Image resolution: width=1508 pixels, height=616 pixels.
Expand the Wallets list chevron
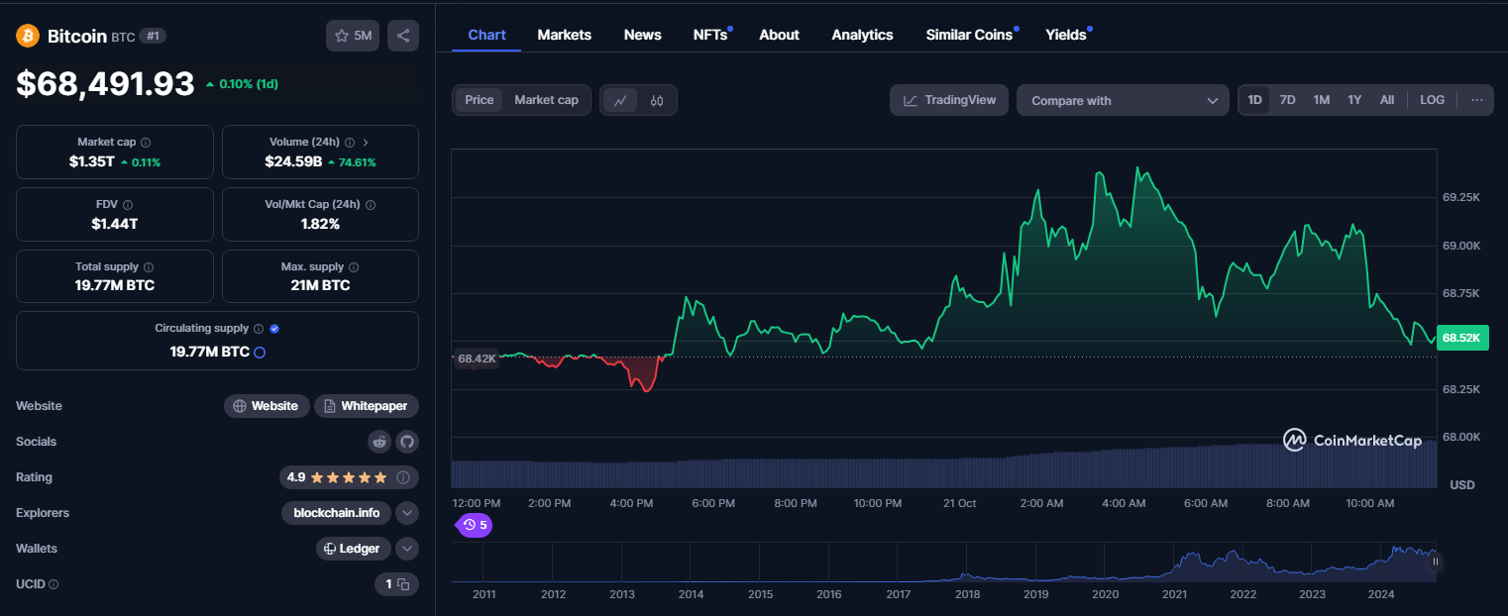click(407, 549)
